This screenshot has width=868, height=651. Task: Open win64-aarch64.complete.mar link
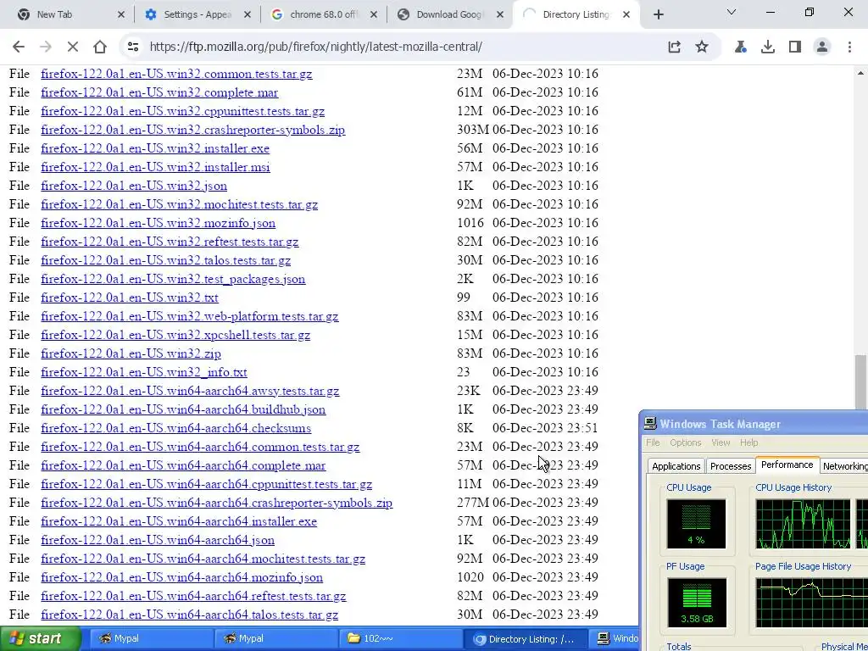tap(183, 465)
